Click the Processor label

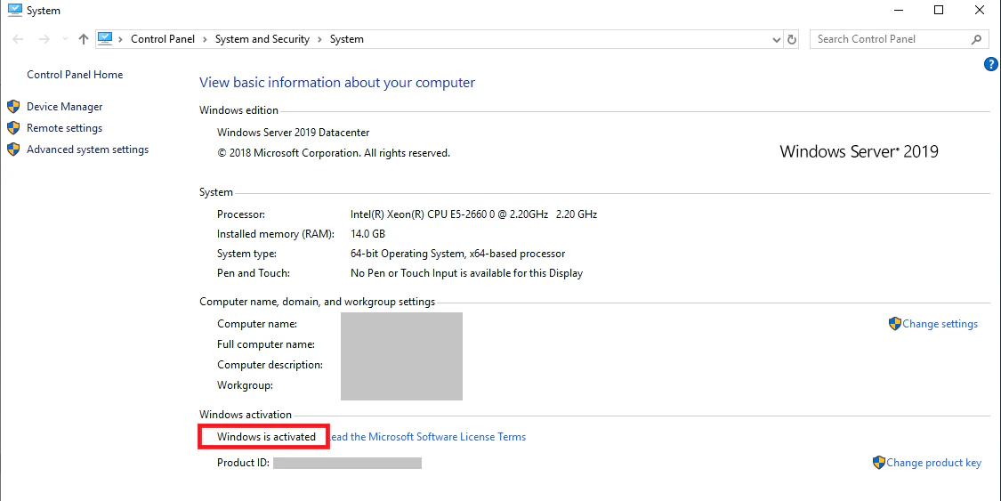coord(240,214)
